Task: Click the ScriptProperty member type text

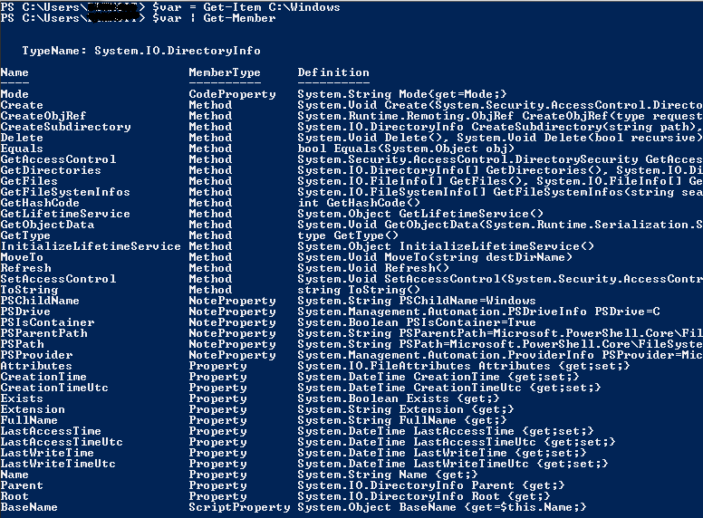Action: tap(239, 507)
